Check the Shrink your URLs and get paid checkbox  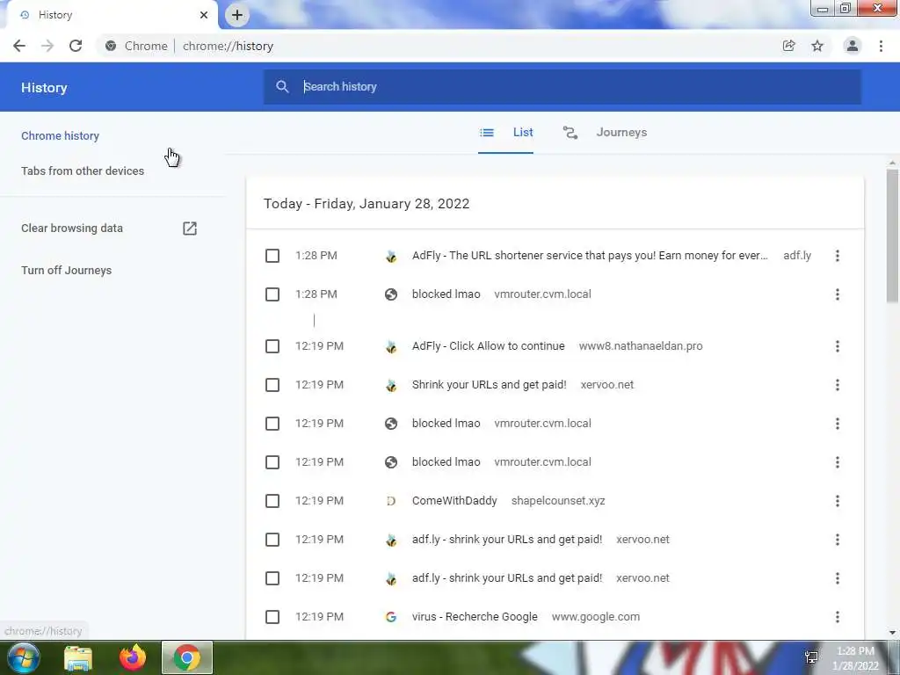click(272, 385)
